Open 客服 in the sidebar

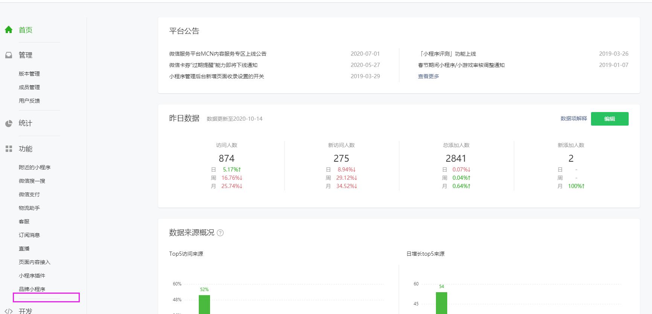point(24,221)
